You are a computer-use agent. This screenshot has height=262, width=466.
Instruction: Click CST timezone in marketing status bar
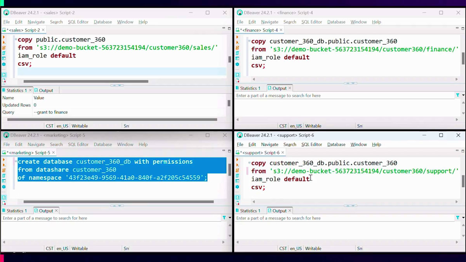50,248
